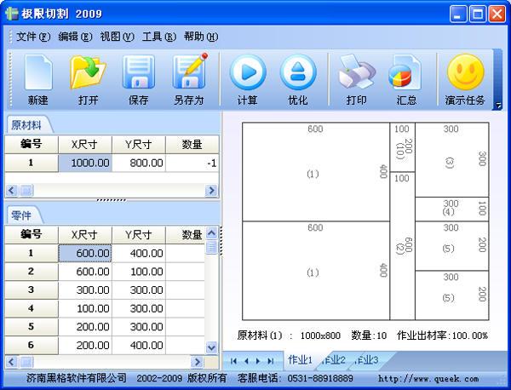Click raw material Y尺寸 cell 800.00
511x390 pixels.
[139, 163]
